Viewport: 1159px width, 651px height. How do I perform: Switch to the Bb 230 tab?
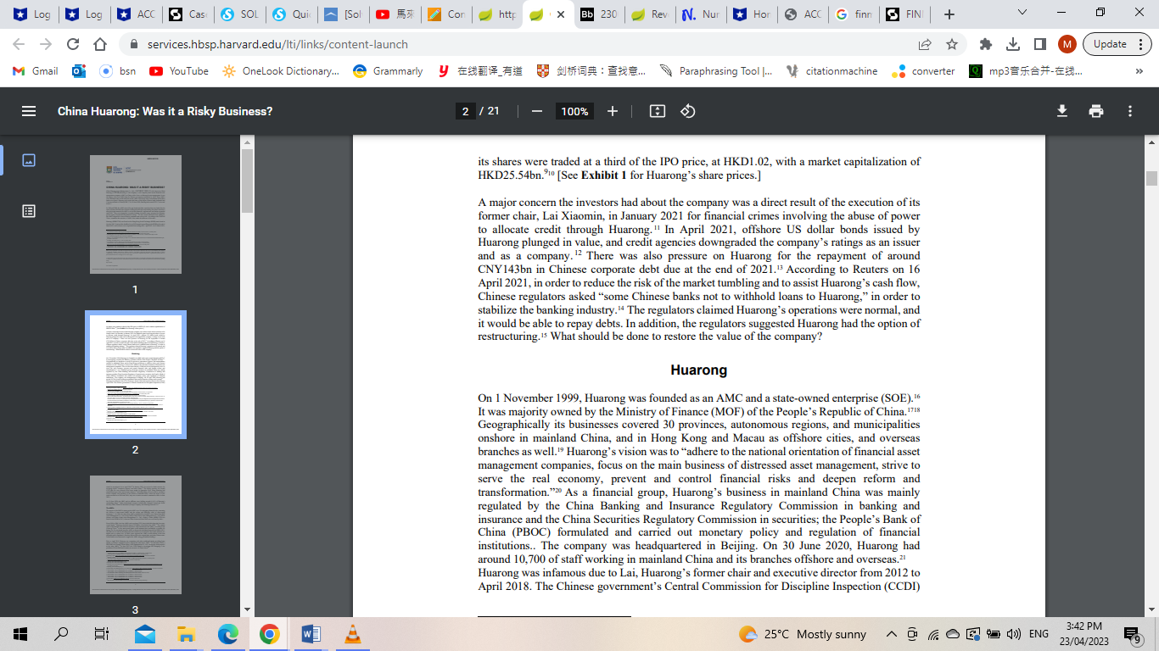point(599,14)
